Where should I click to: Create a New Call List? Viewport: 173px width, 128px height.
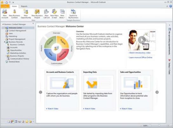[46, 14]
